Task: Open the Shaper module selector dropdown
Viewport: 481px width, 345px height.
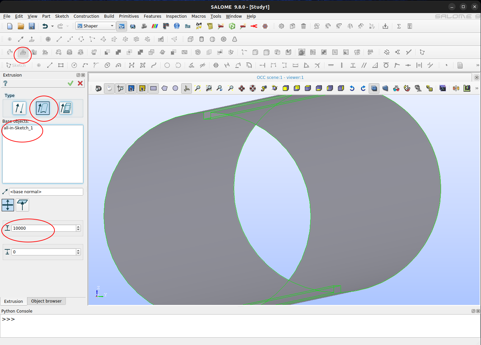Action: point(96,26)
